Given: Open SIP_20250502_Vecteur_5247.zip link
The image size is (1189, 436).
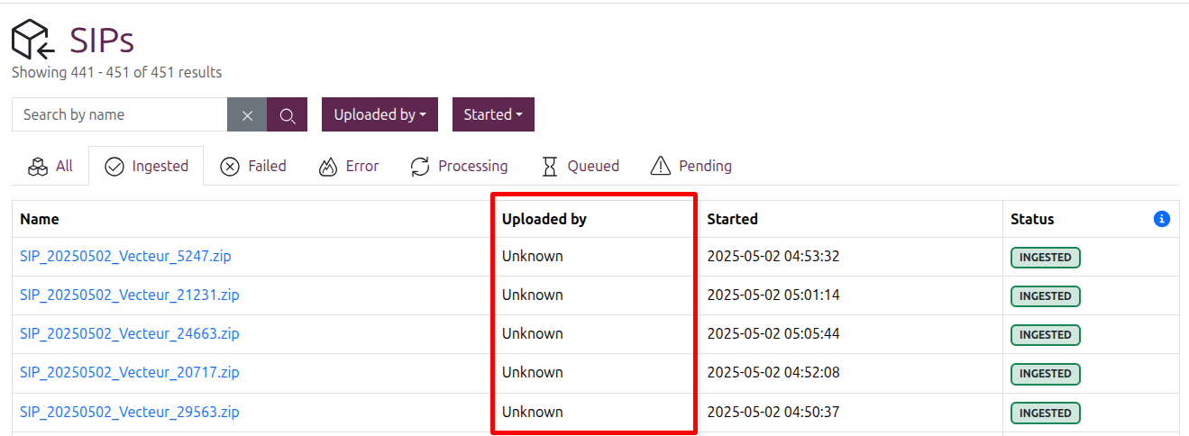Looking at the screenshot, I should click(125, 256).
